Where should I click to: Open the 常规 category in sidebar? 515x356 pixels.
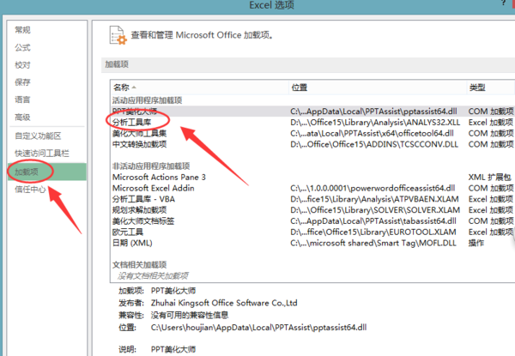[23, 30]
